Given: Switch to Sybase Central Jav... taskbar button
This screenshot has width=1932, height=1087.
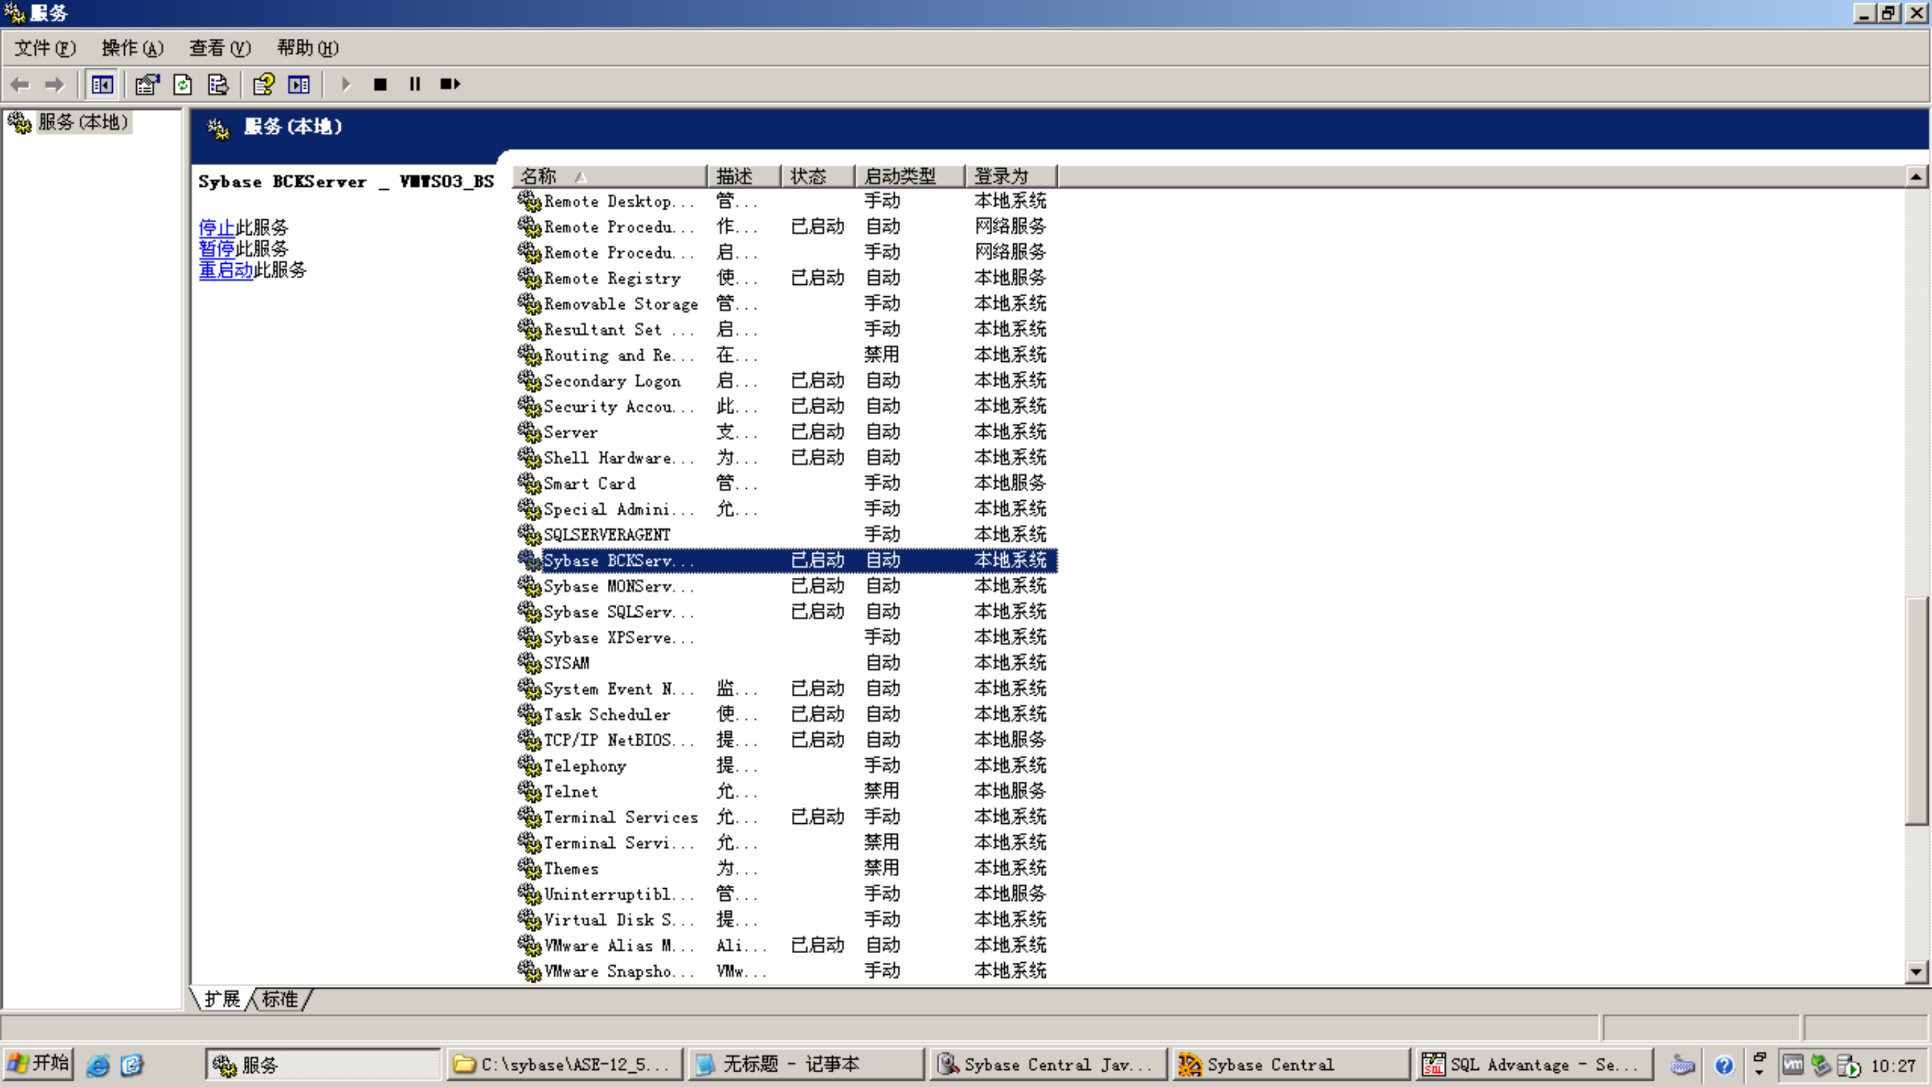Looking at the screenshot, I should pyautogui.click(x=1048, y=1065).
